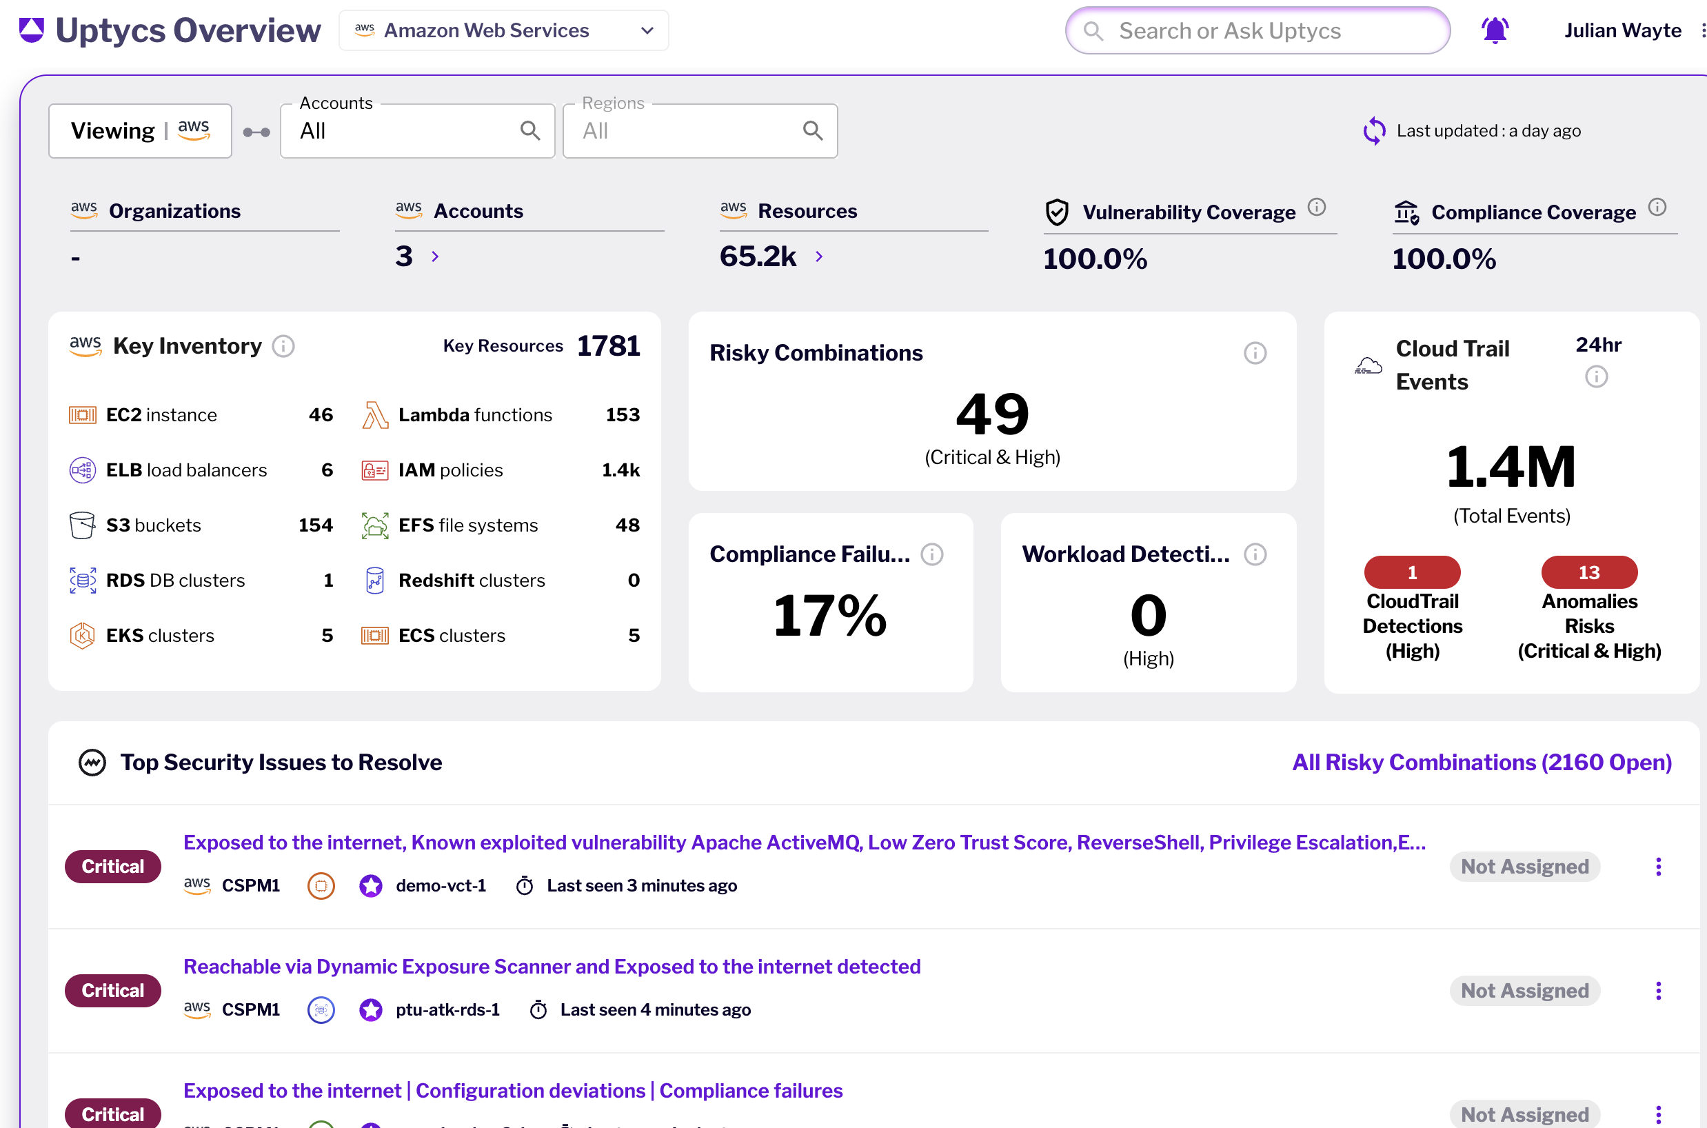1707x1128 pixels.
Task: Click Compliance Failures info icon
Action: (x=932, y=554)
